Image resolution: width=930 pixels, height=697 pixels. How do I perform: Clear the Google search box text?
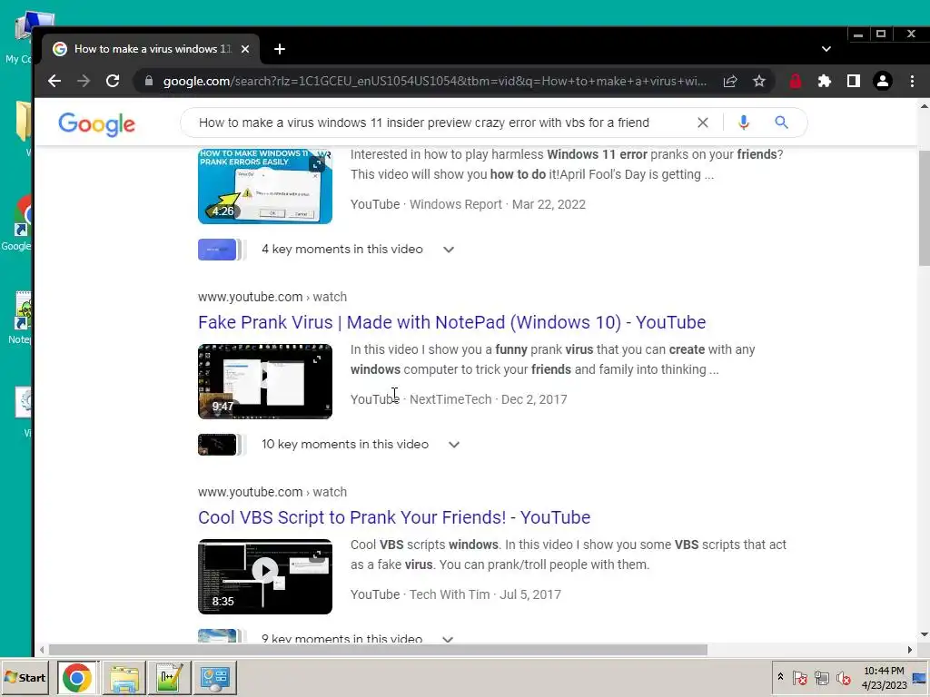pos(703,123)
